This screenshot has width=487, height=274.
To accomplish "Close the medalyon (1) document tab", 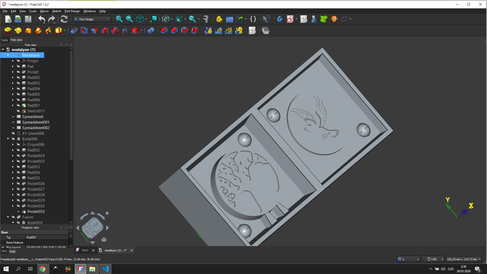I will (x=131, y=250).
